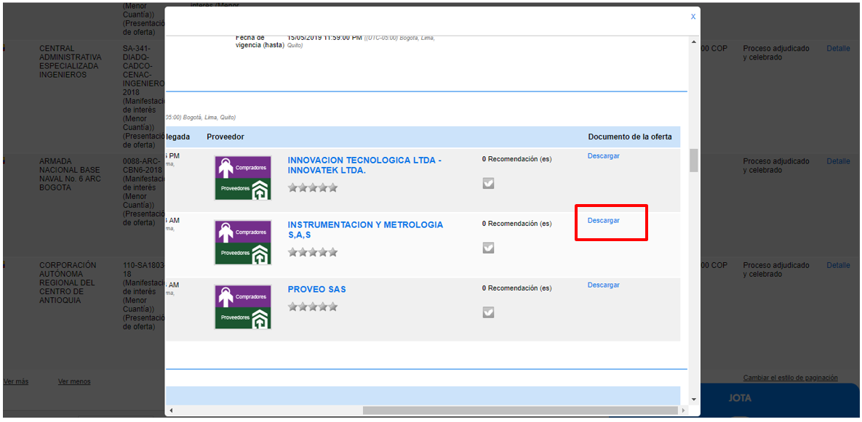862x422 pixels.
Task: Click the Ver menos link on background page
Action: [74, 381]
